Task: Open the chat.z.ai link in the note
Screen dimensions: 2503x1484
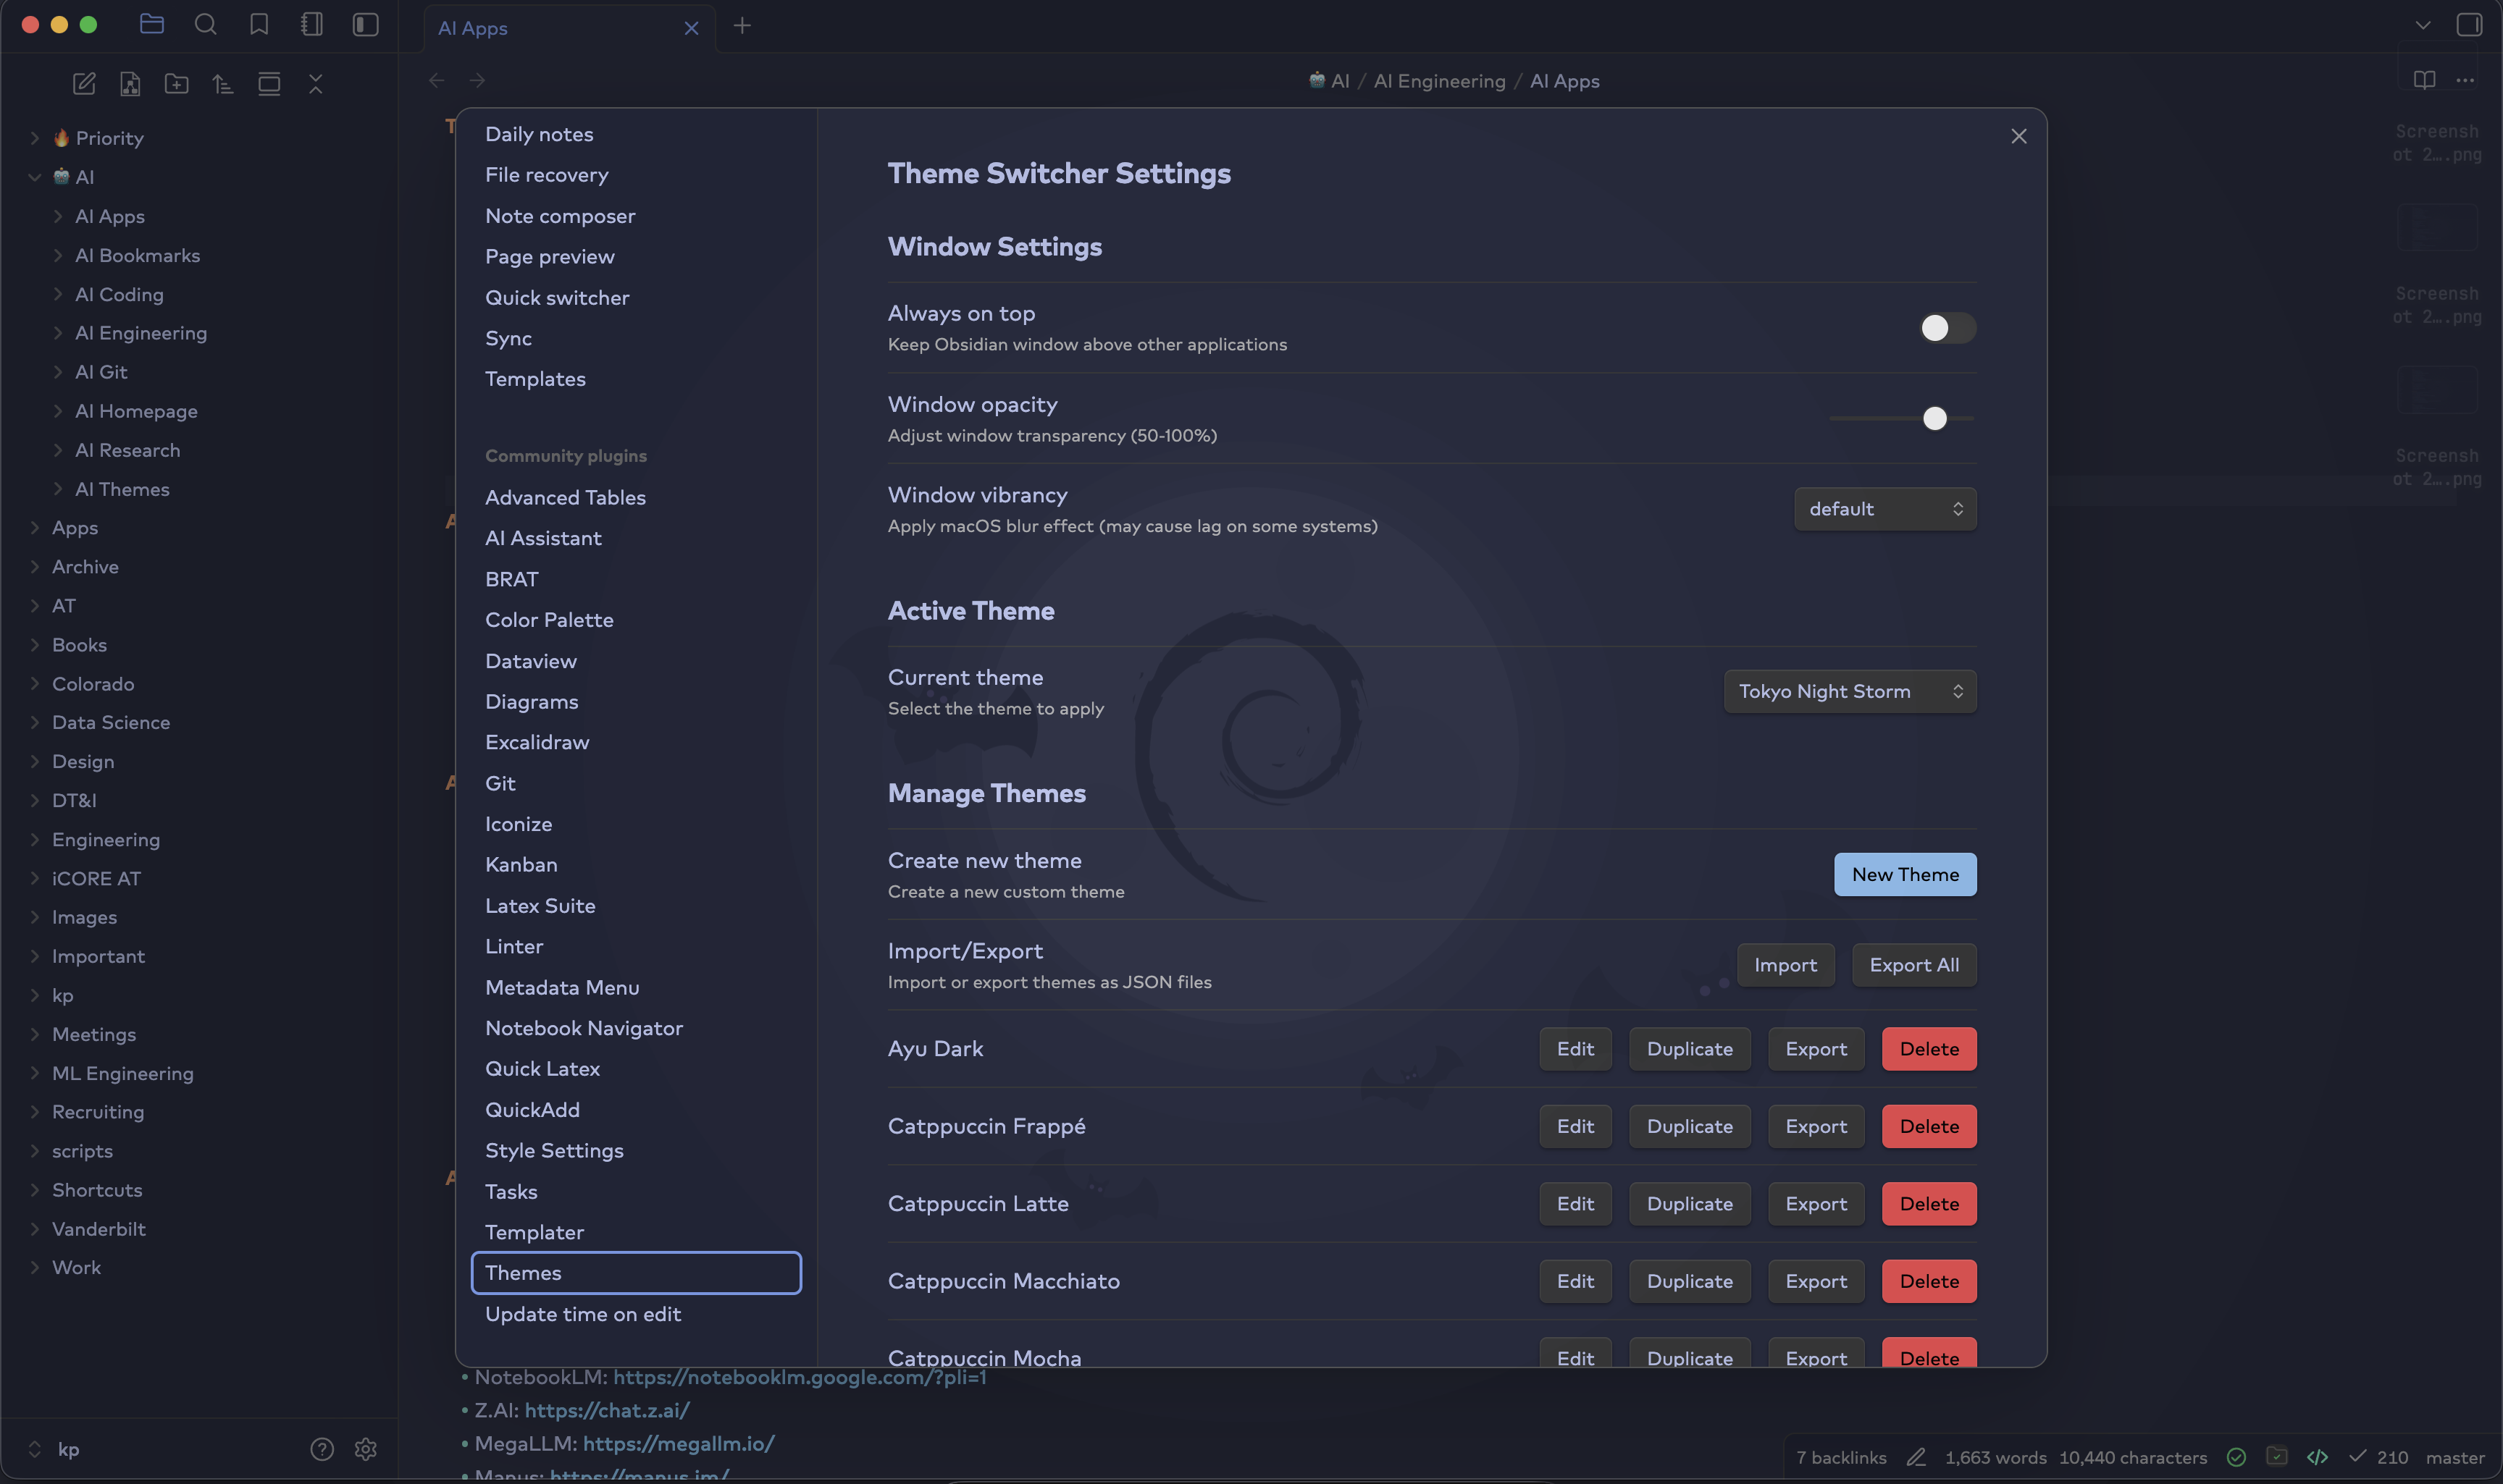Action: 606,1410
